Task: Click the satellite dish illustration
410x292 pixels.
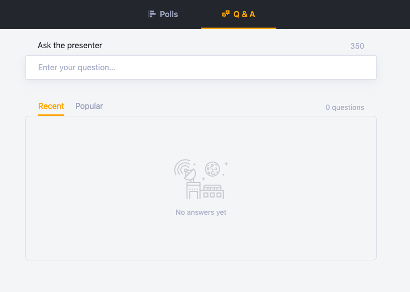Action: tap(185, 171)
